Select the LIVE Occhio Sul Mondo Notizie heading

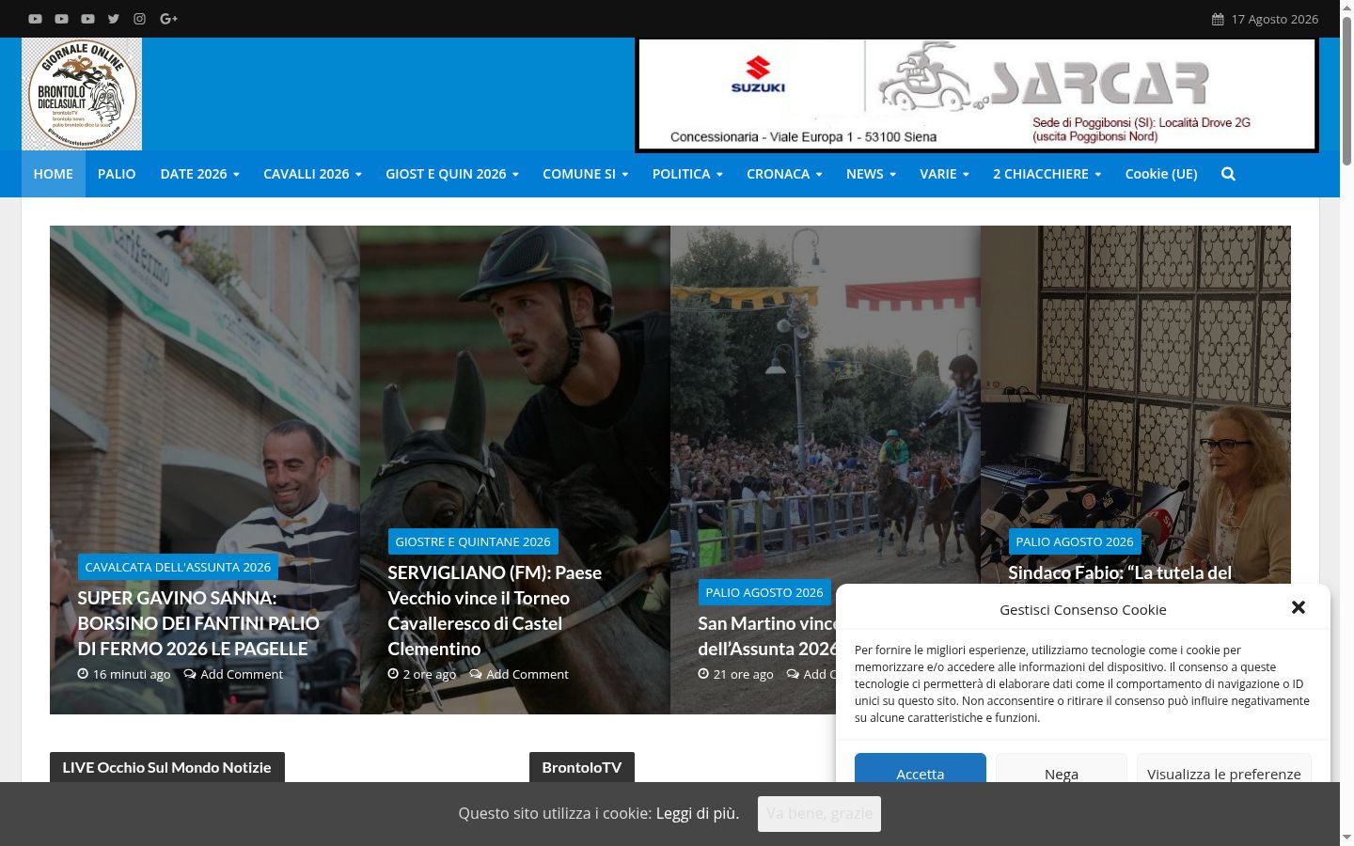tap(167, 767)
